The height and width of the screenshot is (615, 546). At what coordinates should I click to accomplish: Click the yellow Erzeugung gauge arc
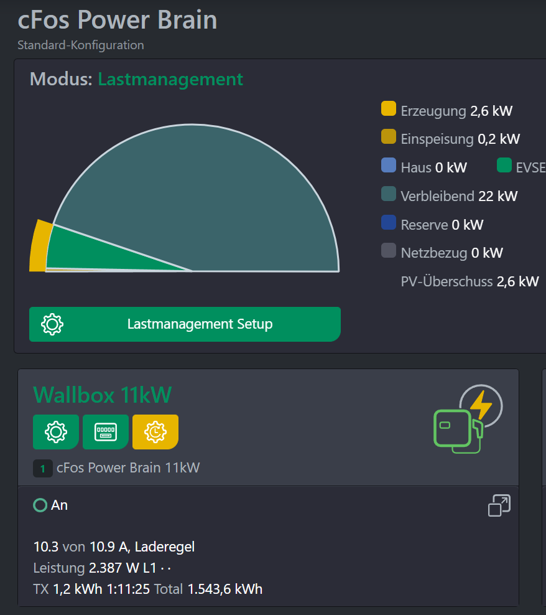pos(40,246)
